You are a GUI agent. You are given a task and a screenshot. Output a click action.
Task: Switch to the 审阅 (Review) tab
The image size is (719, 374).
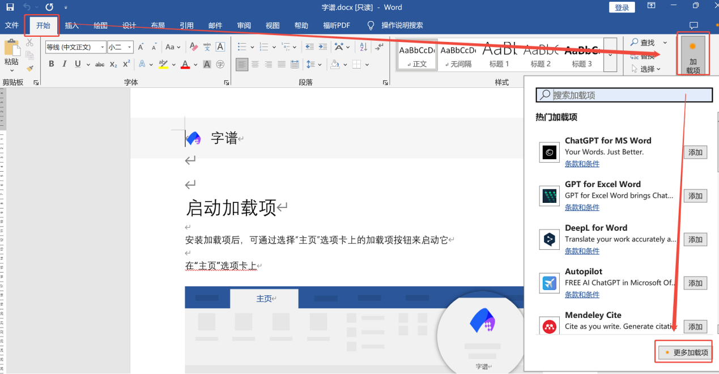click(244, 25)
